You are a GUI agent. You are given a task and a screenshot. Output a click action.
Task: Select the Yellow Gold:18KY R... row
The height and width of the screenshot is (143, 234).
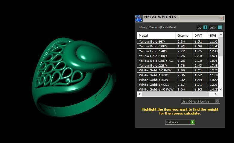click(177, 61)
